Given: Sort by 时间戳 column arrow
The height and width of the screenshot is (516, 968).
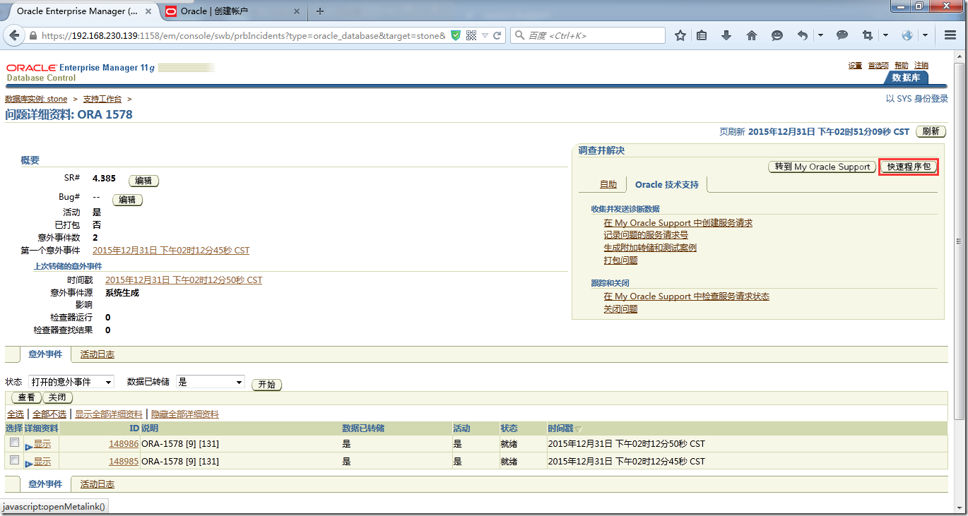Looking at the screenshot, I should click(x=579, y=429).
